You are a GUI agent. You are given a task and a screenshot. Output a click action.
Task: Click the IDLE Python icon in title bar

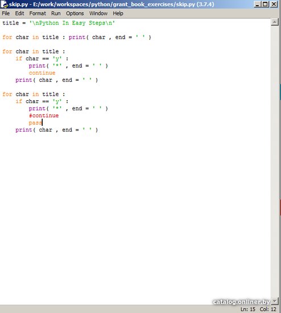pos(4,4)
